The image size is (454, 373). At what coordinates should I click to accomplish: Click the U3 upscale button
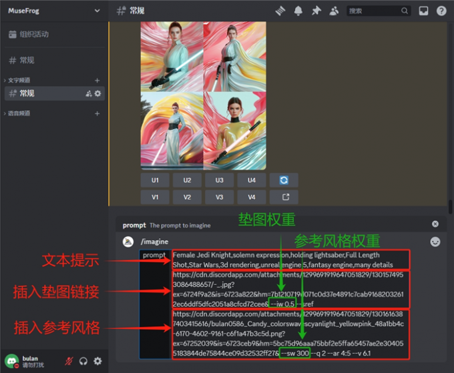219,180
